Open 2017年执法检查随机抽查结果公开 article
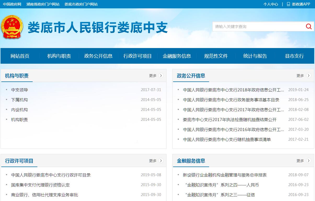 click(x=230, y=120)
